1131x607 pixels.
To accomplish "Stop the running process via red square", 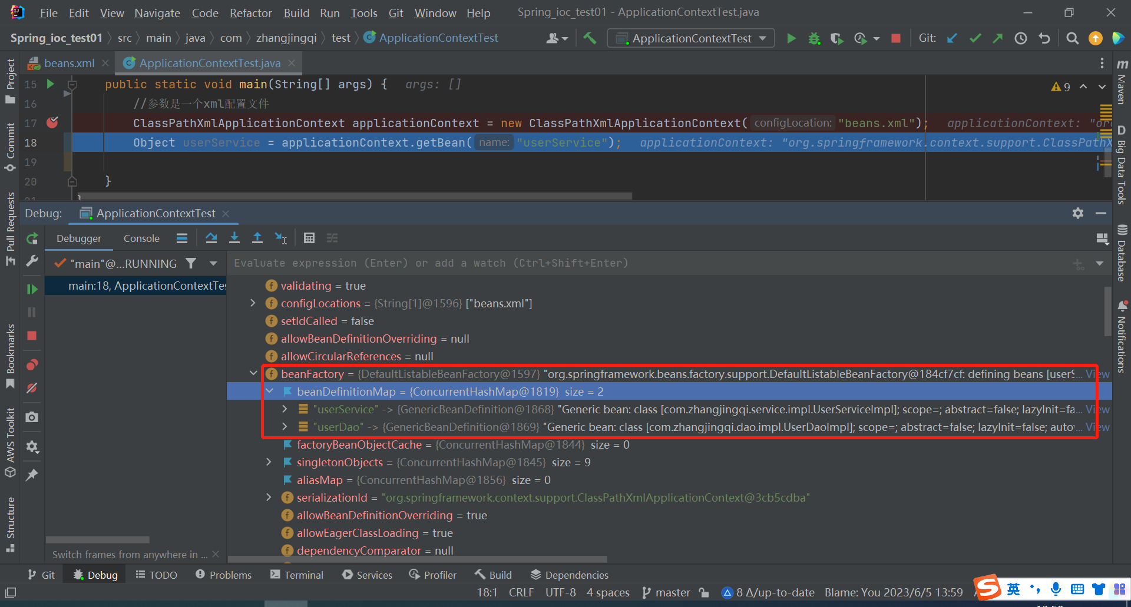I will pos(896,38).
